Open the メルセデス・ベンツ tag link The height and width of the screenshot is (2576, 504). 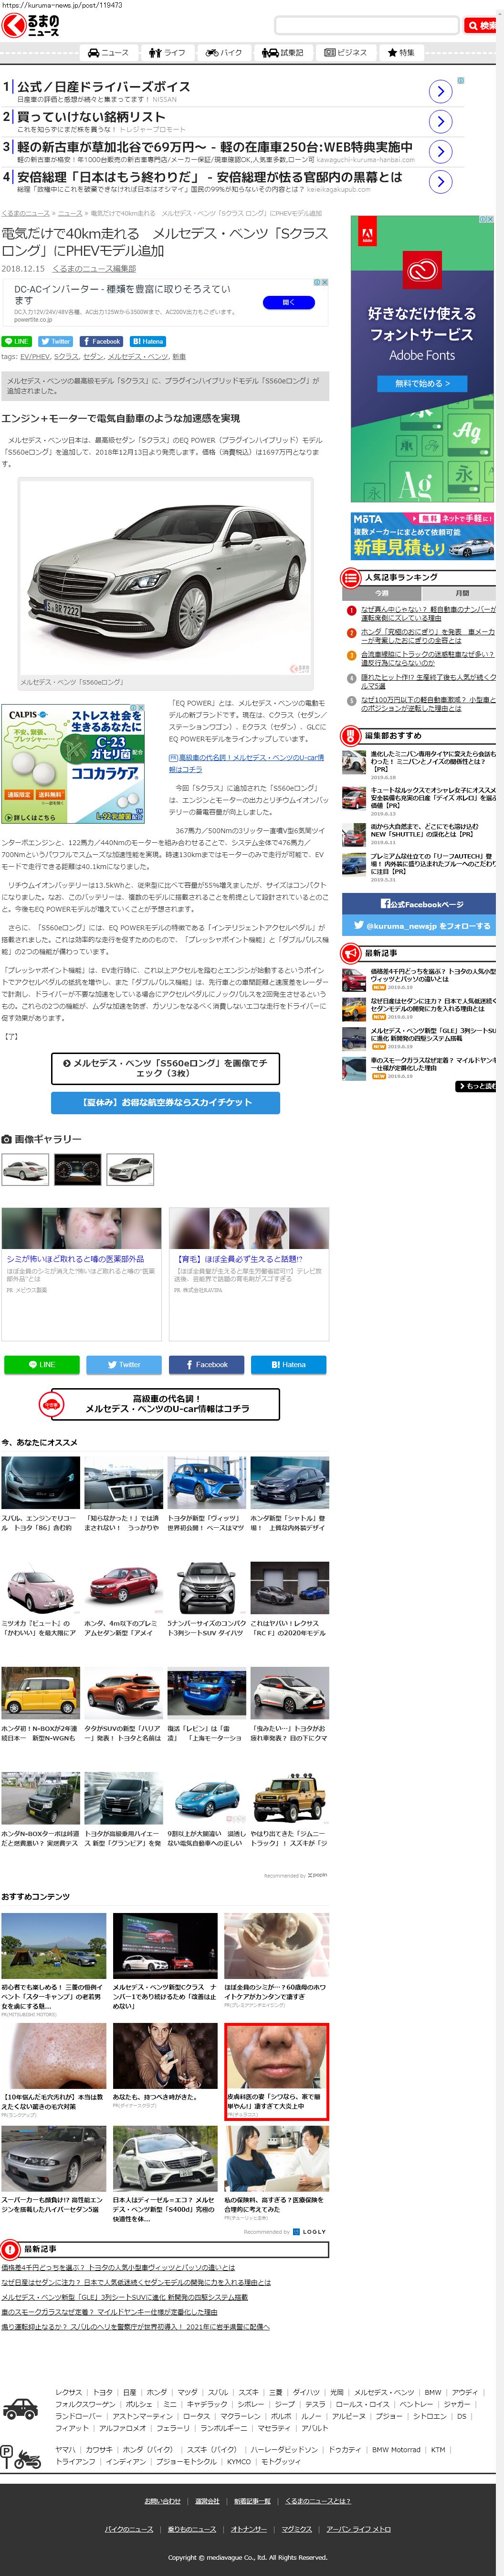click(x=138, y=356)
